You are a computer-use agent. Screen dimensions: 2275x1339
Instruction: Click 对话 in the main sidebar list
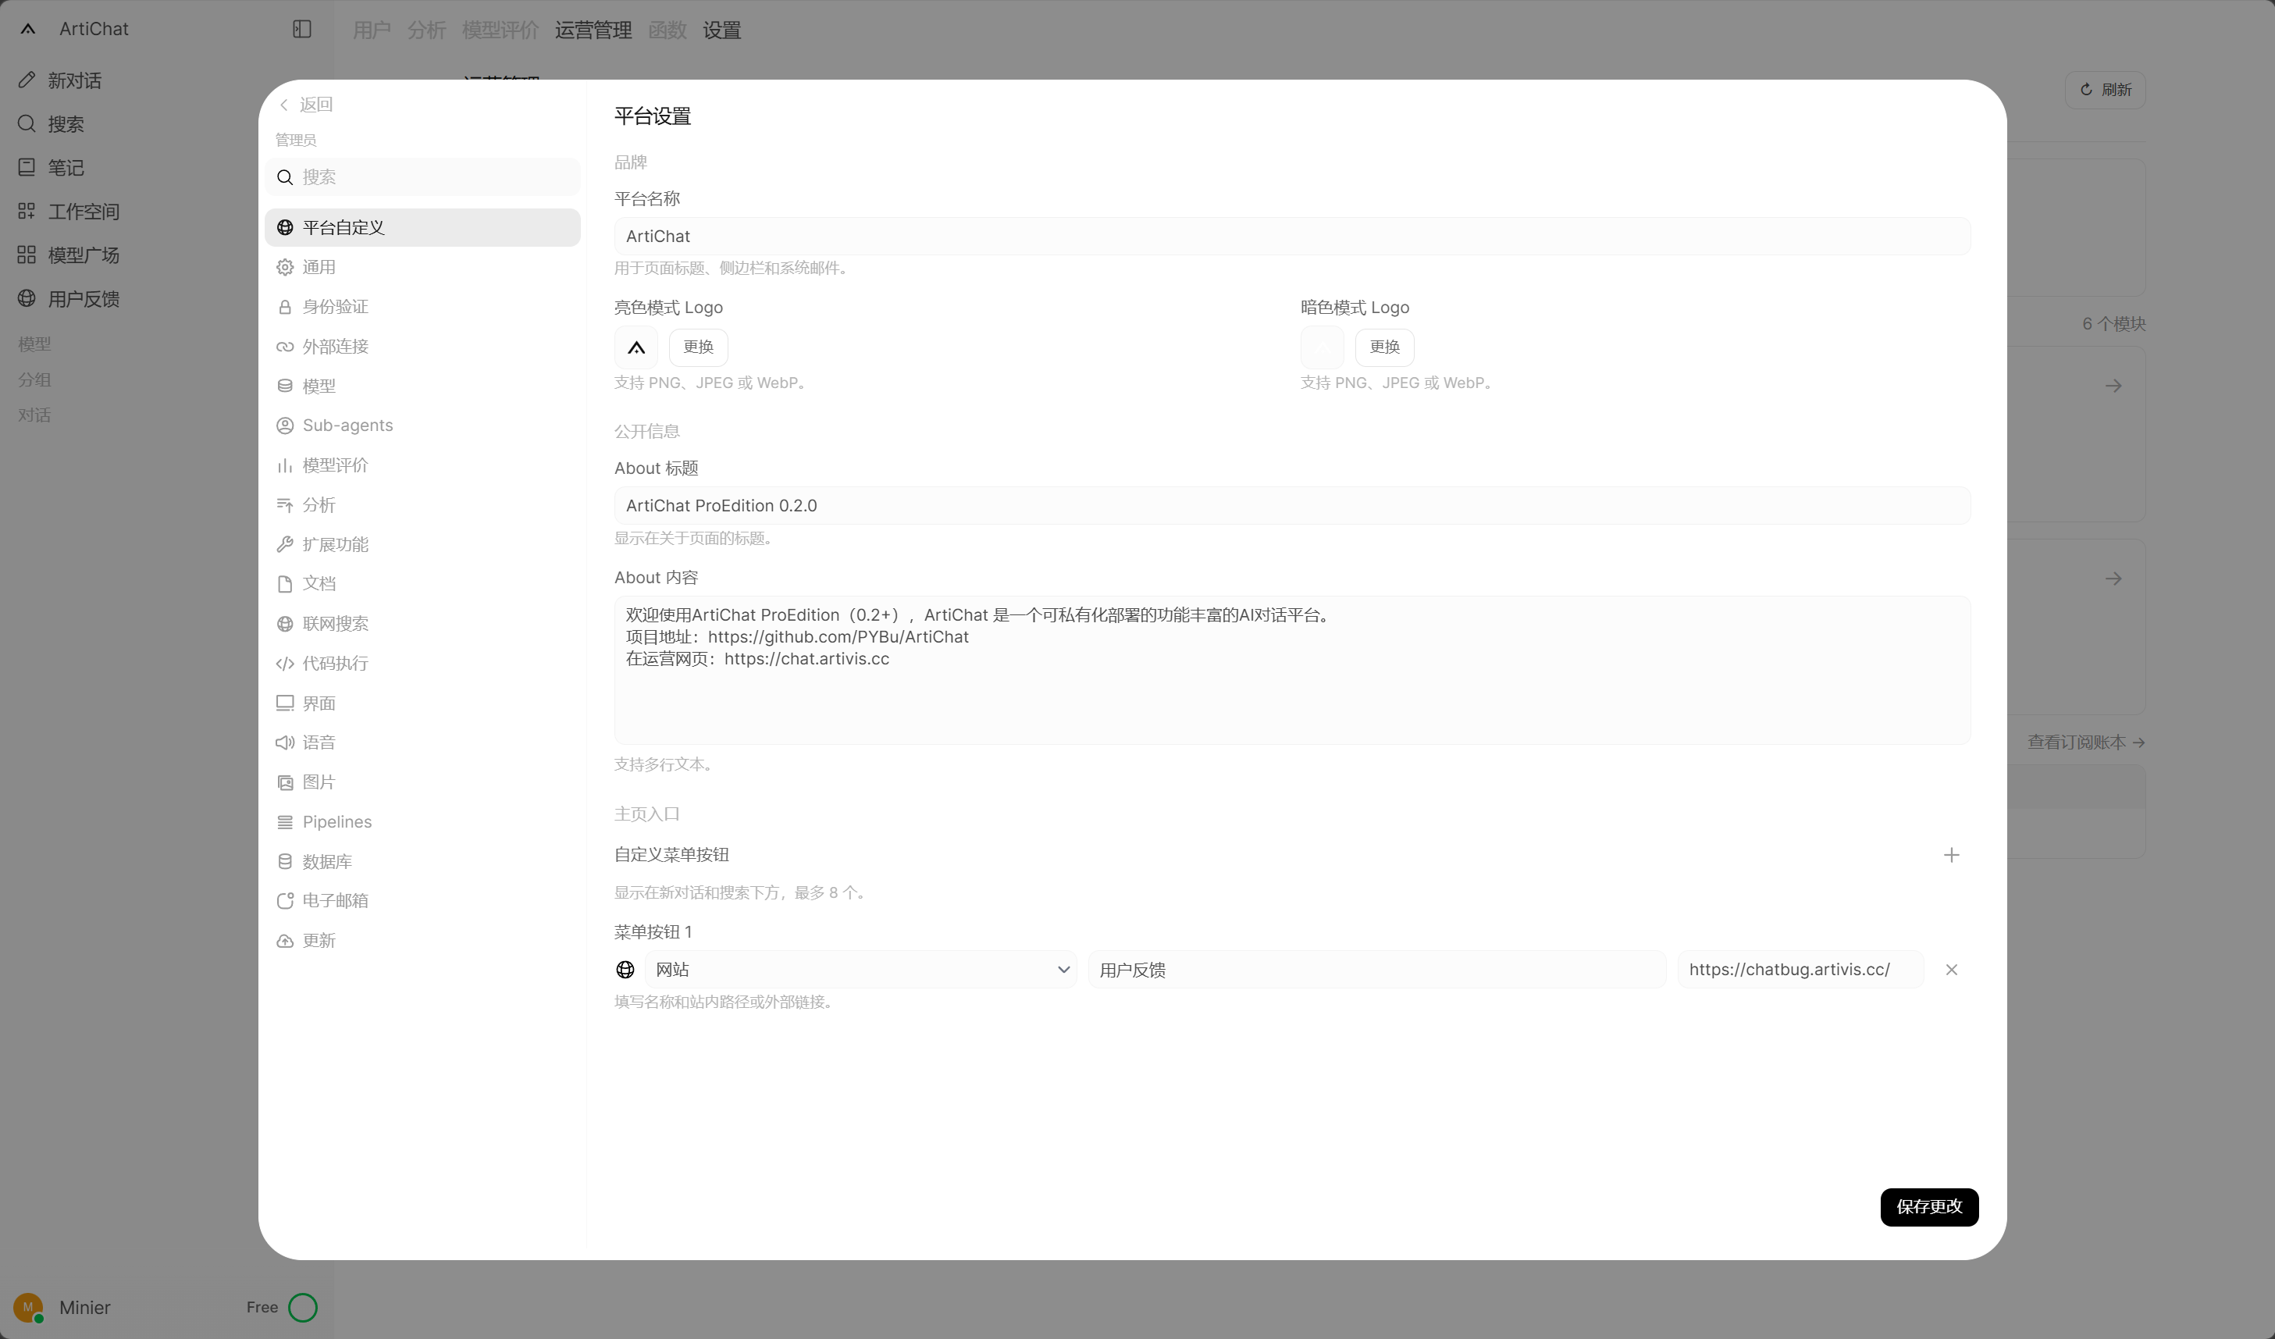(x=34, y=415)
